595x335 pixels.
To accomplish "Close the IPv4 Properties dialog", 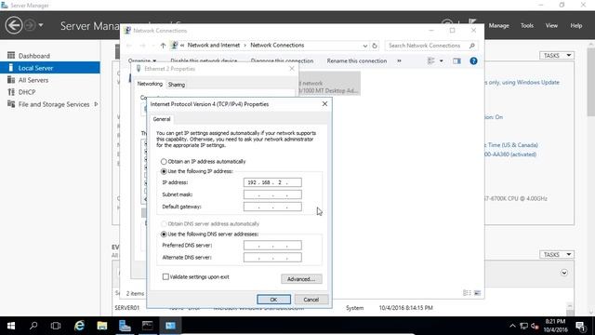I will click(x=324, y=103).
